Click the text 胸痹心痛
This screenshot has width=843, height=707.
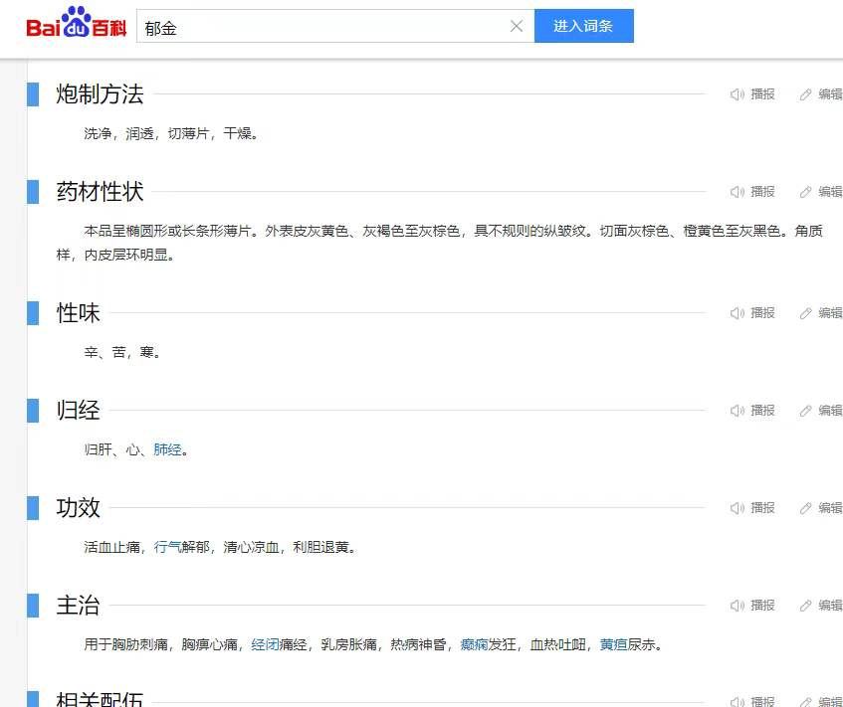pyautogui.click(x=209, y=644)
